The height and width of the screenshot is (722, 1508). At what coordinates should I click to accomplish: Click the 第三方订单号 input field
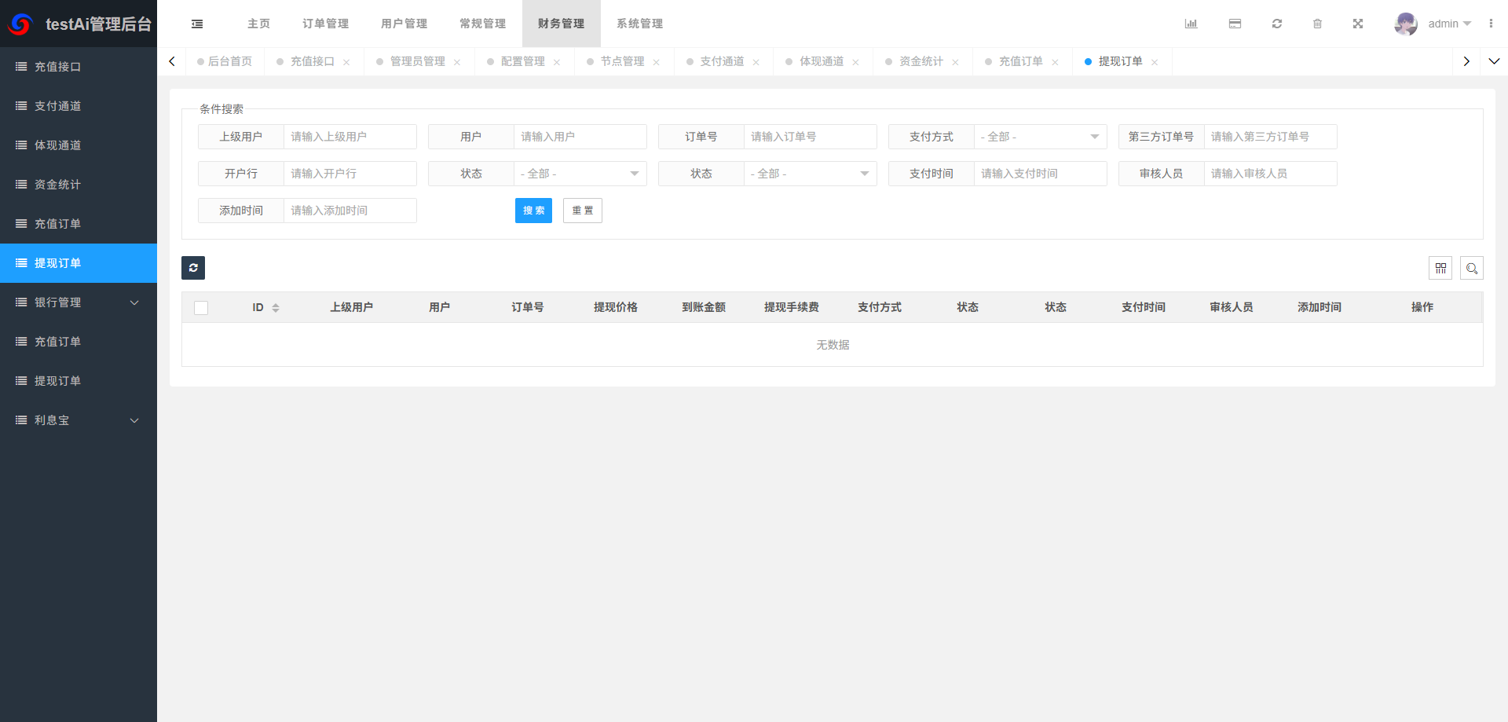click(x=1271, y=136)
